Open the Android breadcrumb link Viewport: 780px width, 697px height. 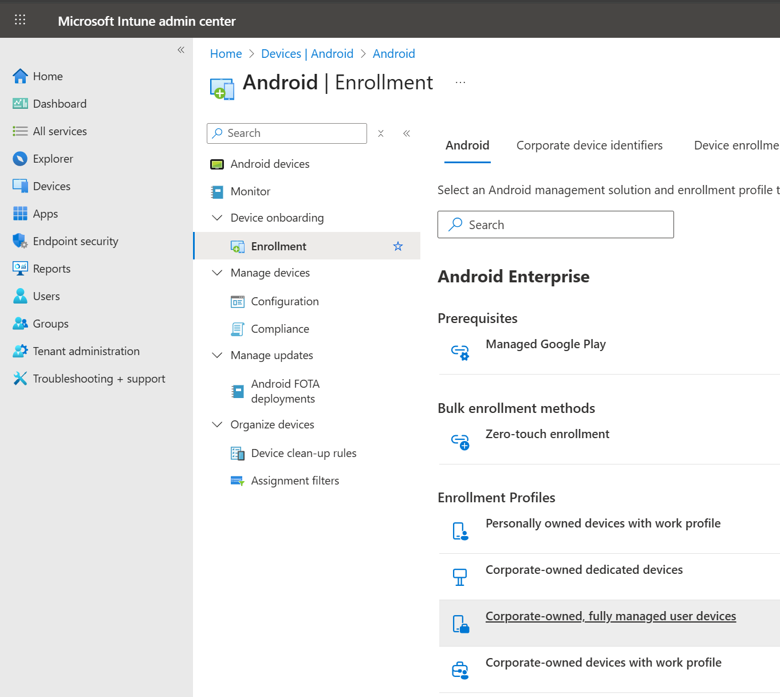click(x=393, y=54)
